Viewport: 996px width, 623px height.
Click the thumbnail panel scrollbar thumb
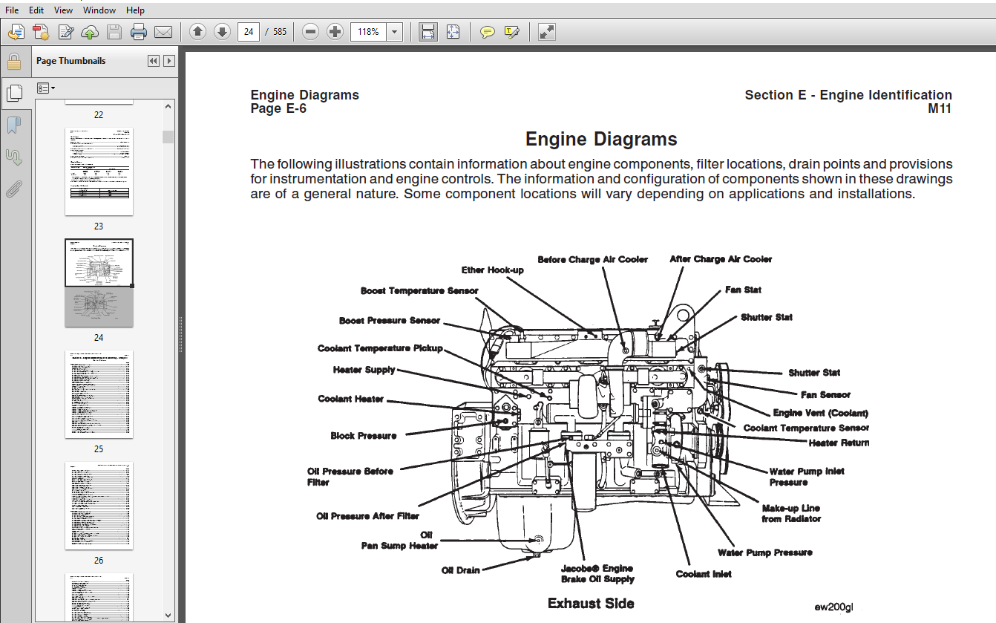coord(169,137)
